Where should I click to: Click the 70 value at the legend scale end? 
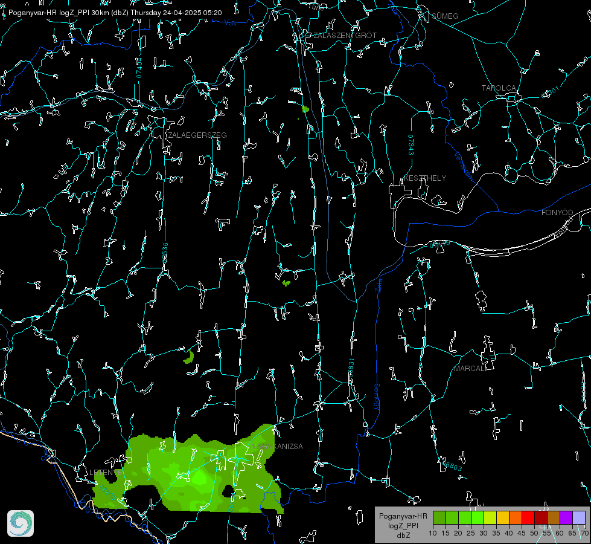coord(584,533)
